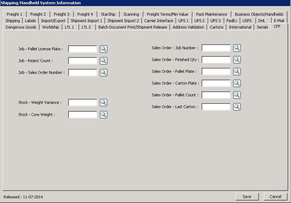Switch to the Dangerous Goods tab
The height and width of the screenshot is (203, 291).
(x=21, y=27)
